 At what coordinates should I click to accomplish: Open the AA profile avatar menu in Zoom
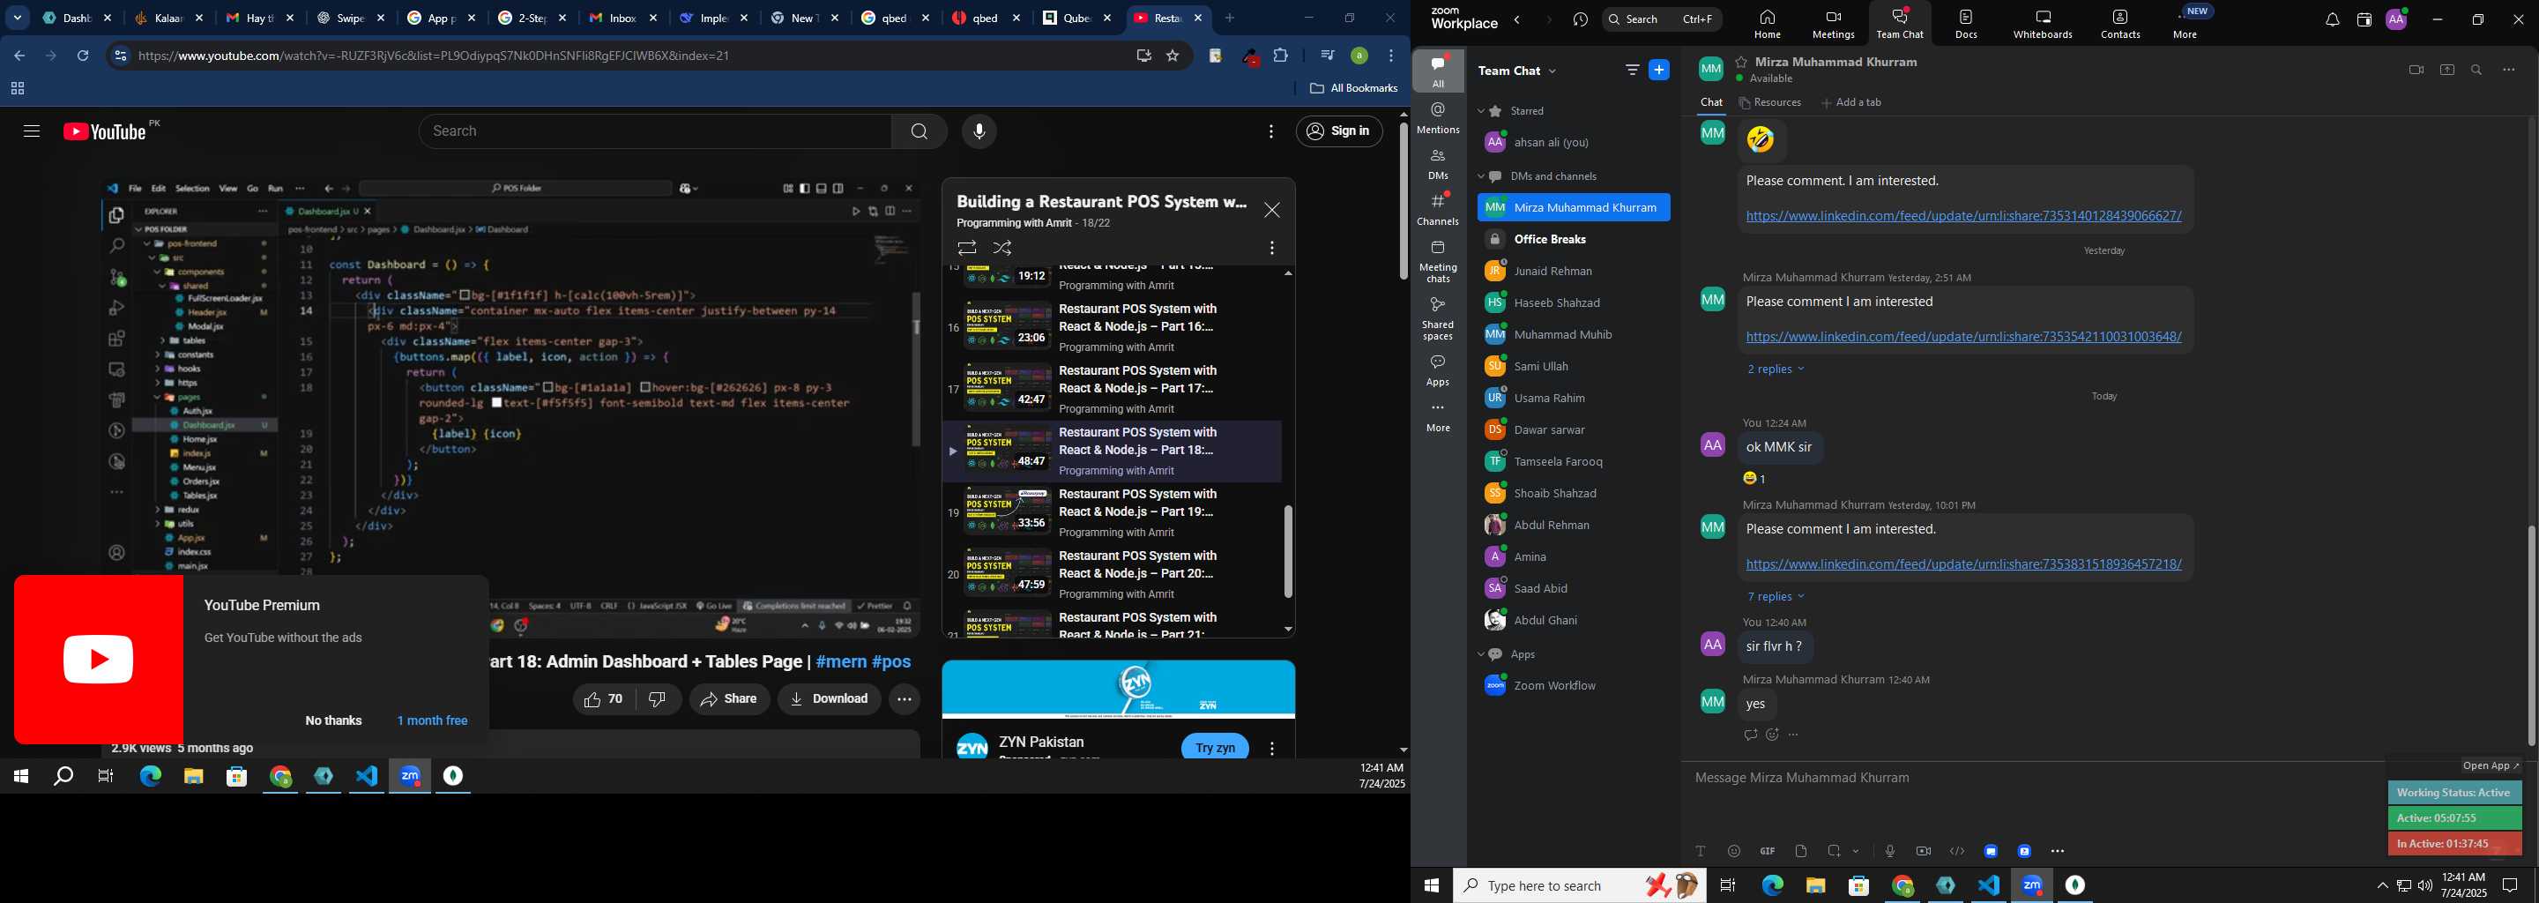(x=2396, y=19)
